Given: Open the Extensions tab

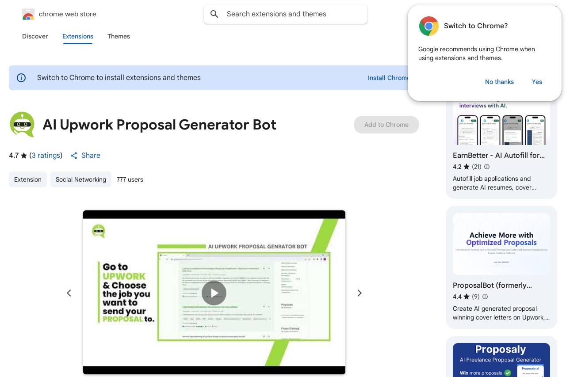Looking at the screenshot, I should click(x=78, y=36).
